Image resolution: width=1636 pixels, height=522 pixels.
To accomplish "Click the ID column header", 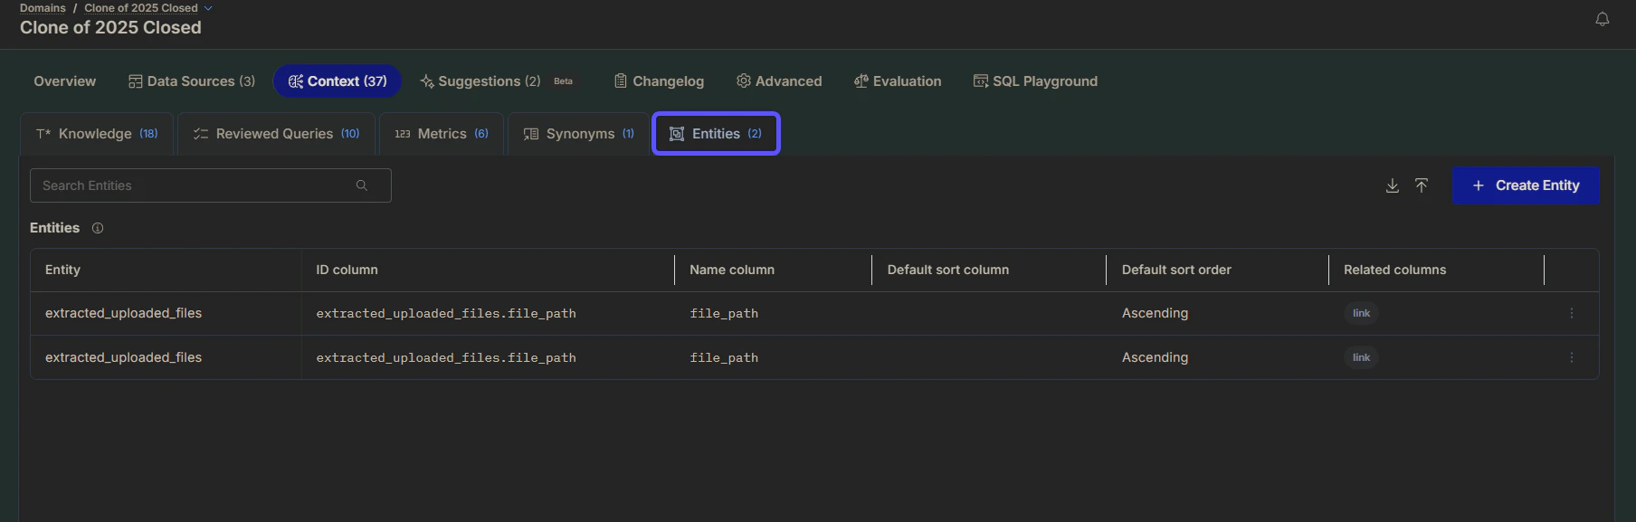I will [347, 270].
